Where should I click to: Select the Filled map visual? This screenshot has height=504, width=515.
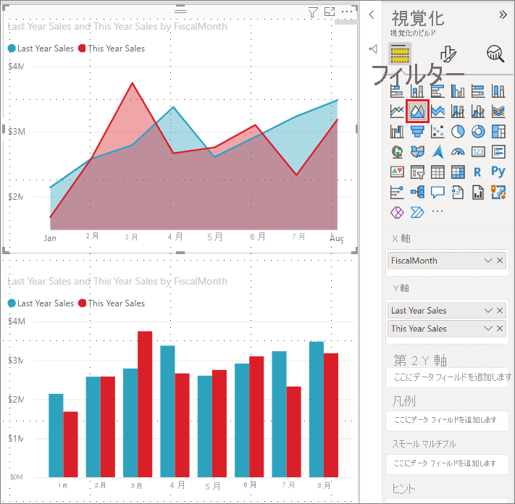417,151
